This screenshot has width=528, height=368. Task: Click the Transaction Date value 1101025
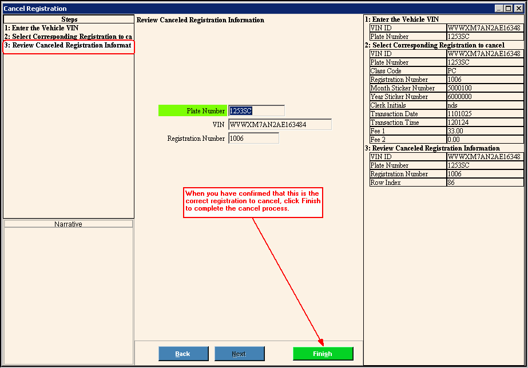point(484,114)
